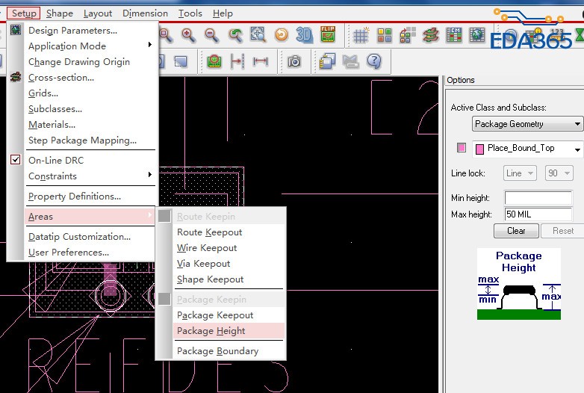Click the Zoom In magnifier icon
Image resolution: width=584 pixels, height=393 pixels.
coord(188,34)
